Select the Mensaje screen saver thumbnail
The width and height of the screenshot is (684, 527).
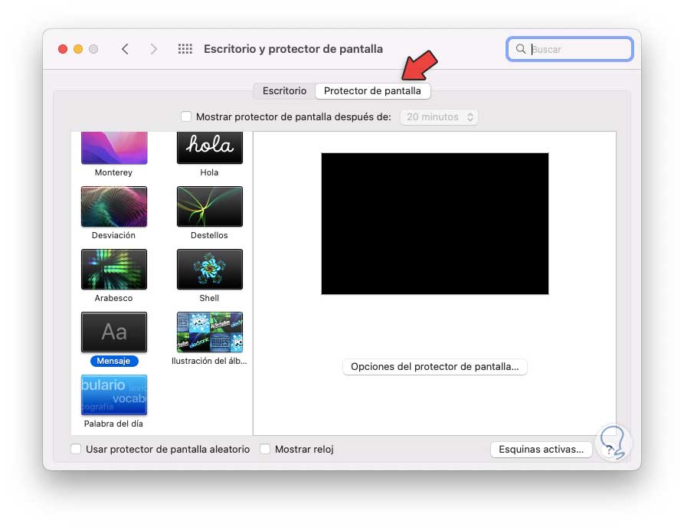tap(114, 332)
